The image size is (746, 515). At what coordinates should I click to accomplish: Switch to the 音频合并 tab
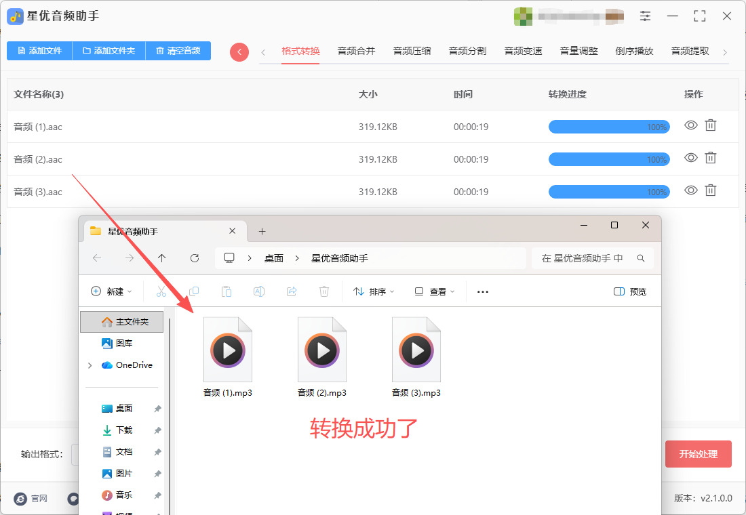point(356,51)
